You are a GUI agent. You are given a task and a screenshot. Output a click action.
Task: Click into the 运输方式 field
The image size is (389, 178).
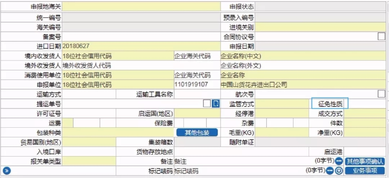coord(89,94)
